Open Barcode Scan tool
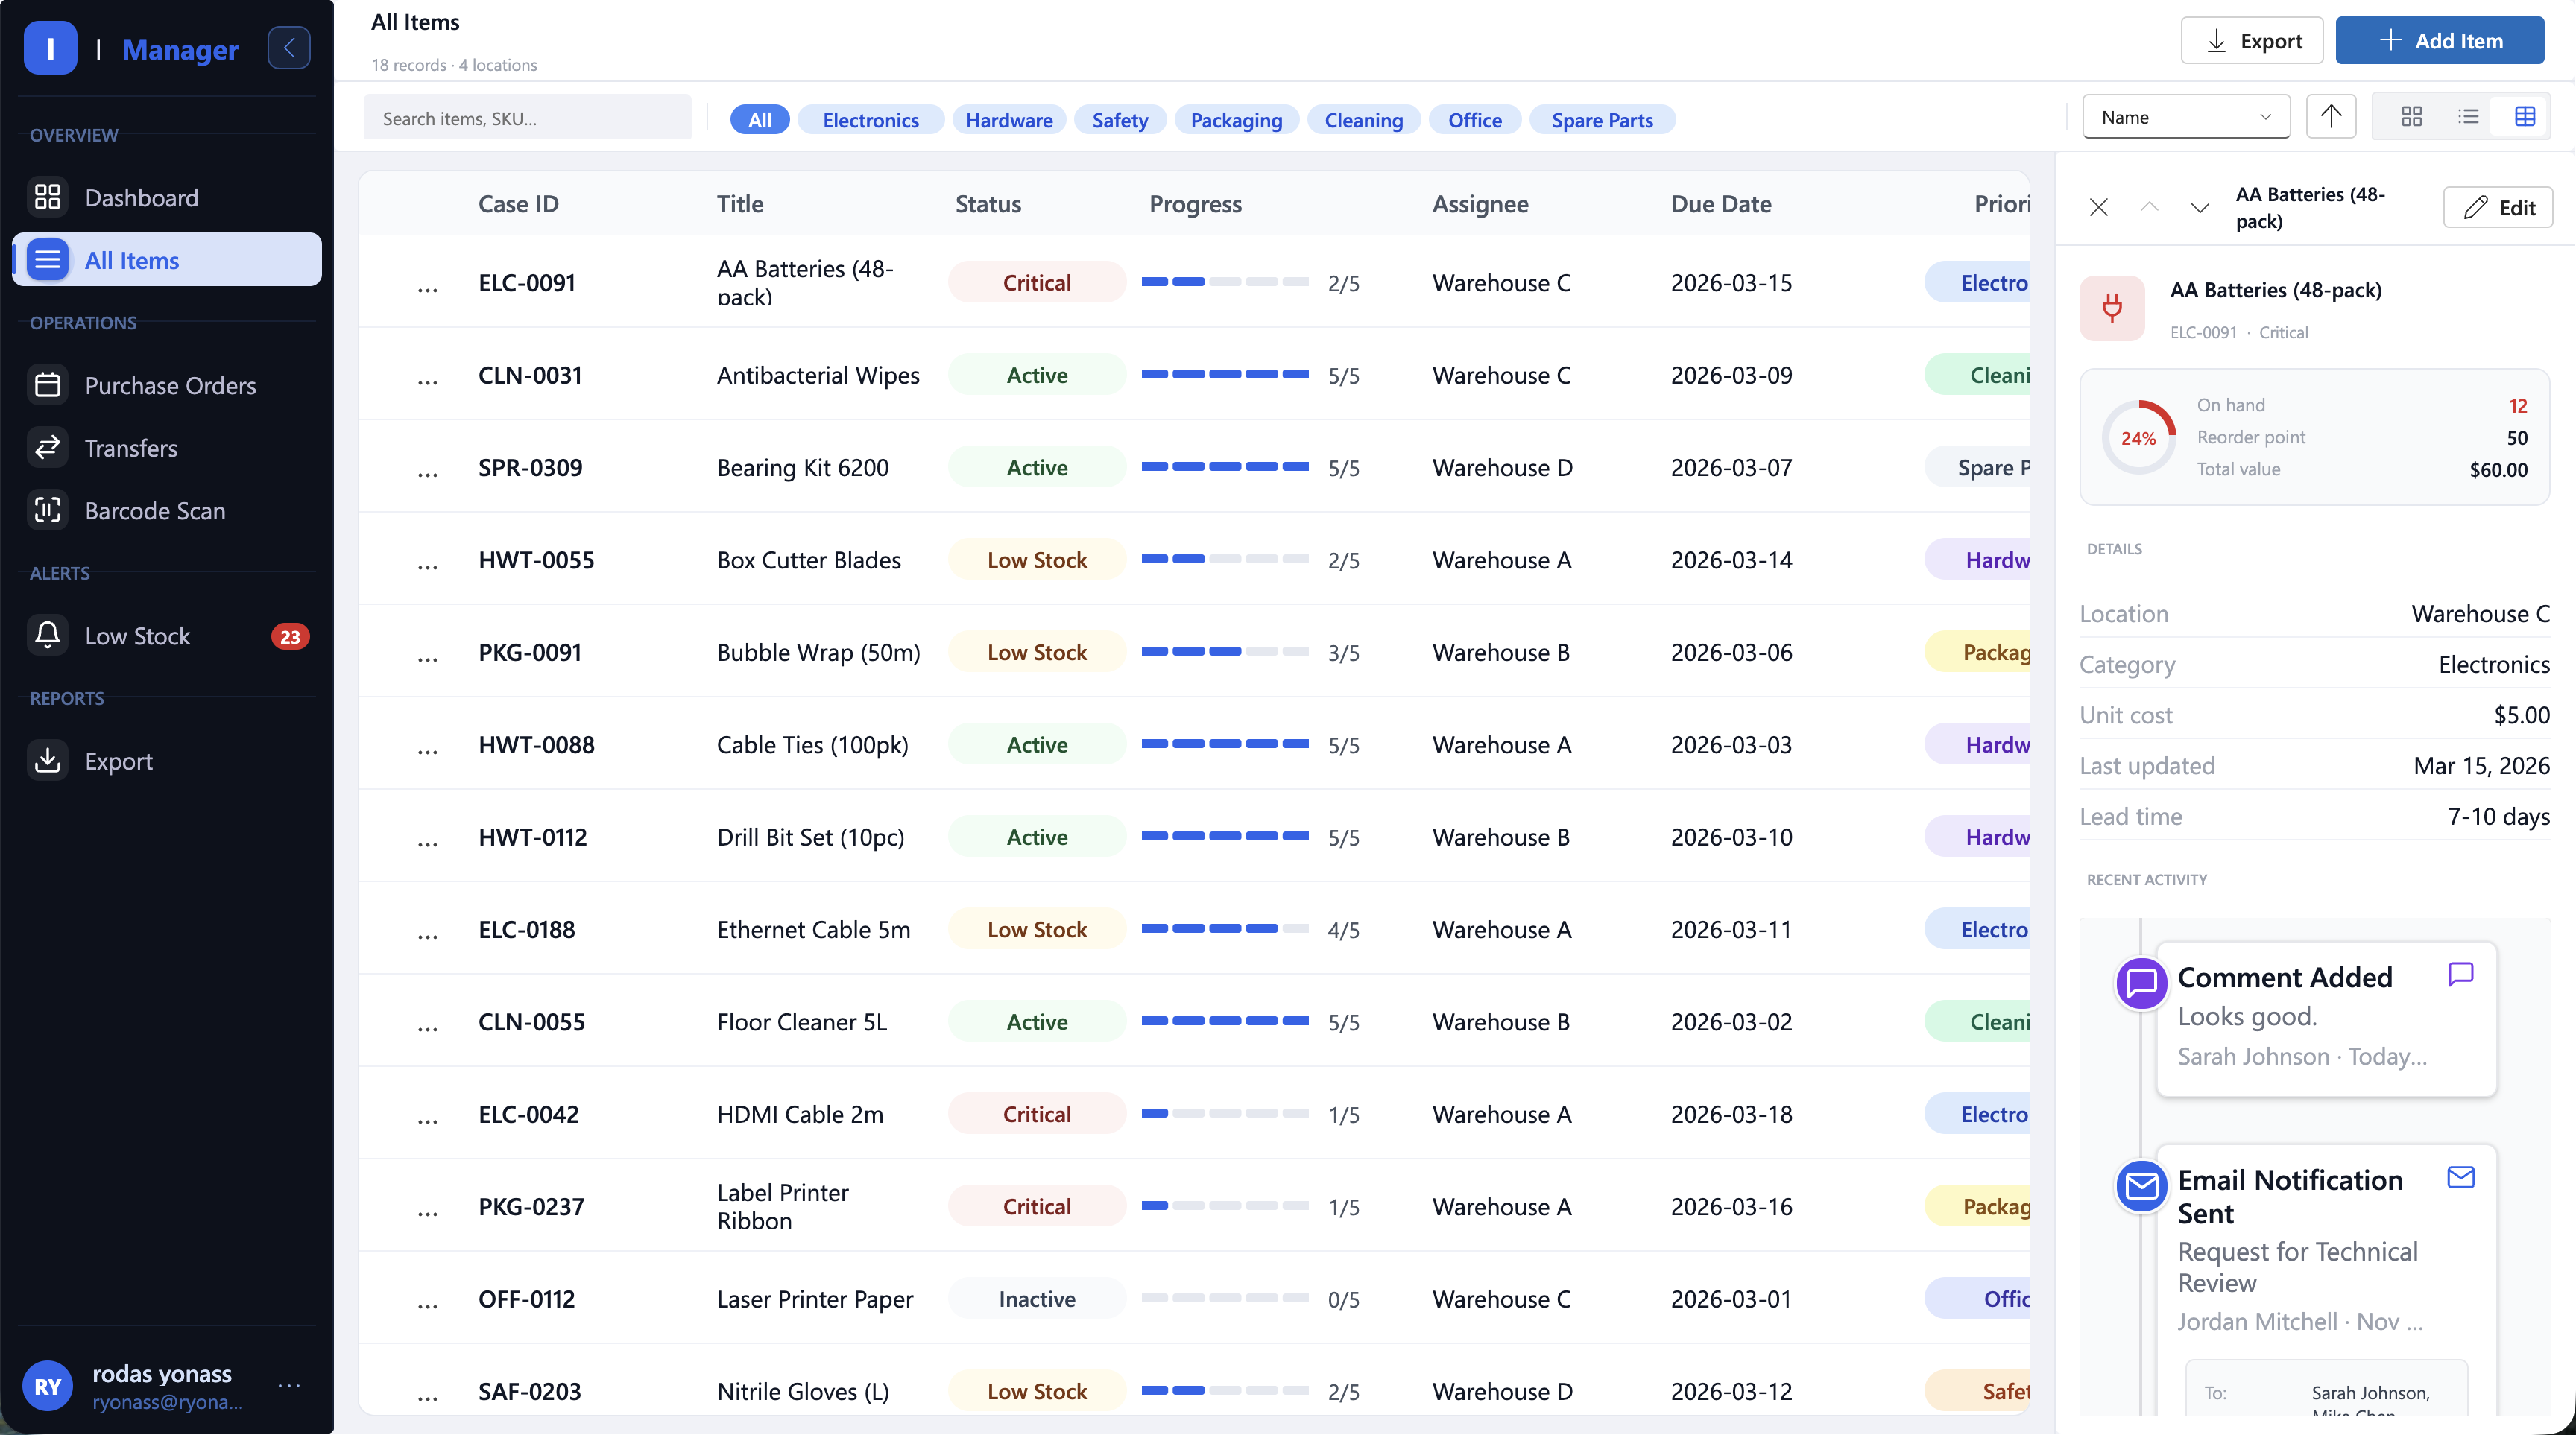This screenshot has width=2576, height=1435. [x=167, y=510]
